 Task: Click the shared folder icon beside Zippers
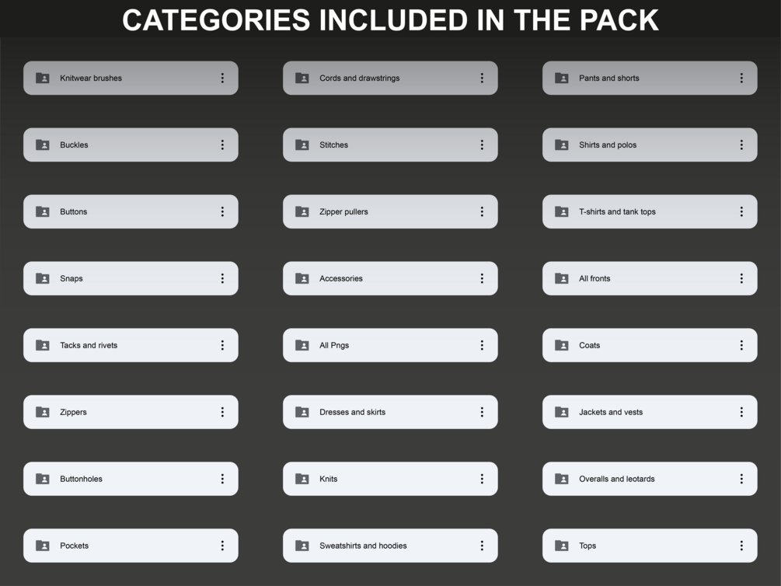[x=42, y=412]
